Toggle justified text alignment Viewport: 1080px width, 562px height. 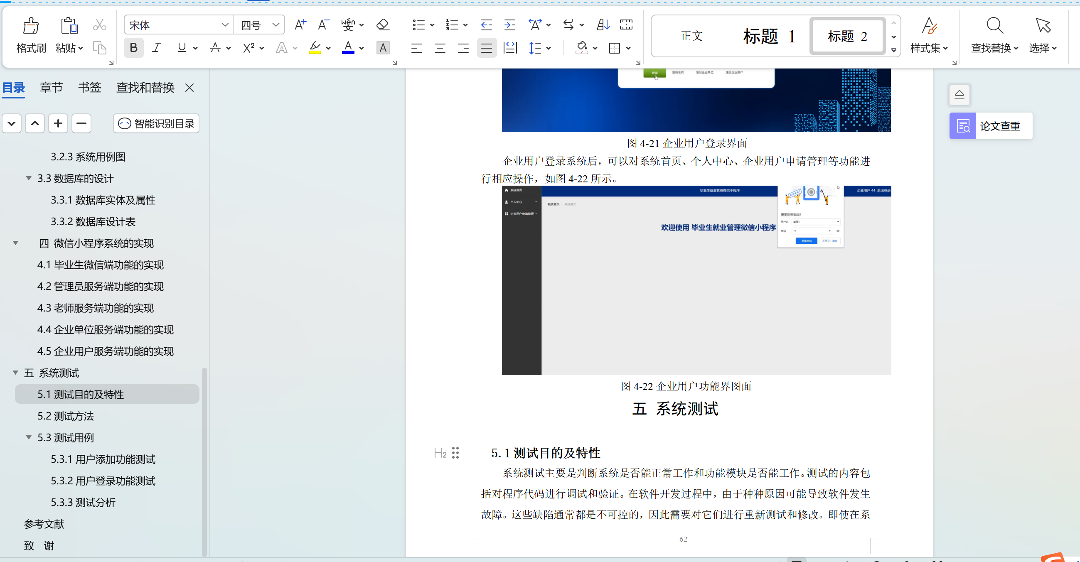point(486,48)
